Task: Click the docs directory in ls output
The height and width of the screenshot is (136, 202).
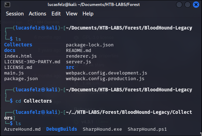Action: tap(10, 51)
